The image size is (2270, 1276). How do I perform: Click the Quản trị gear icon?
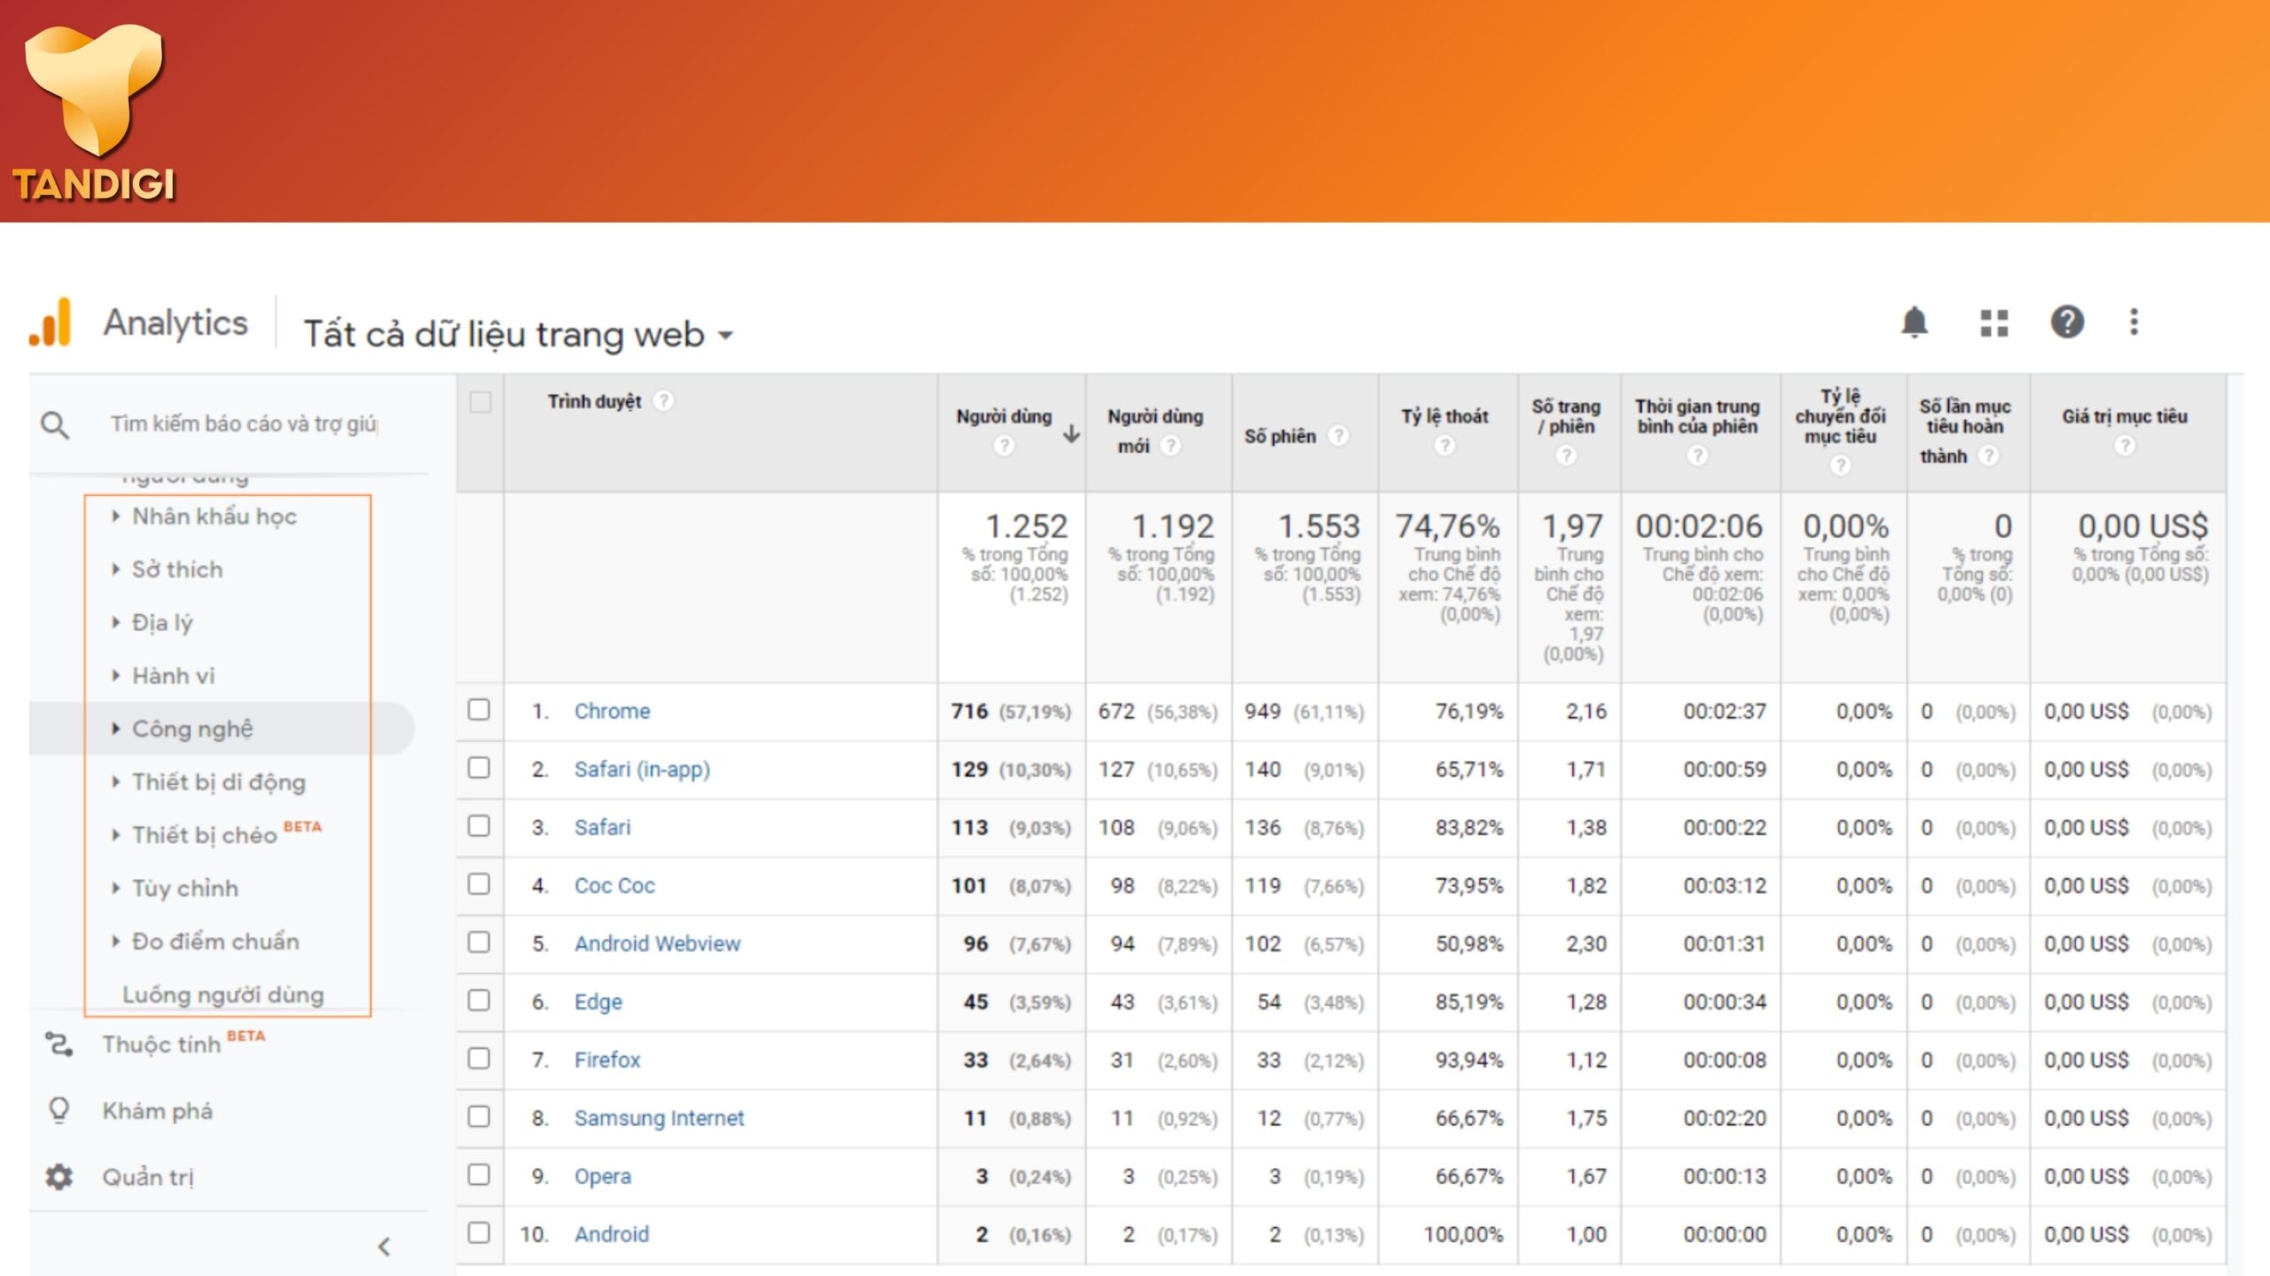click(x=59, y=1177)
